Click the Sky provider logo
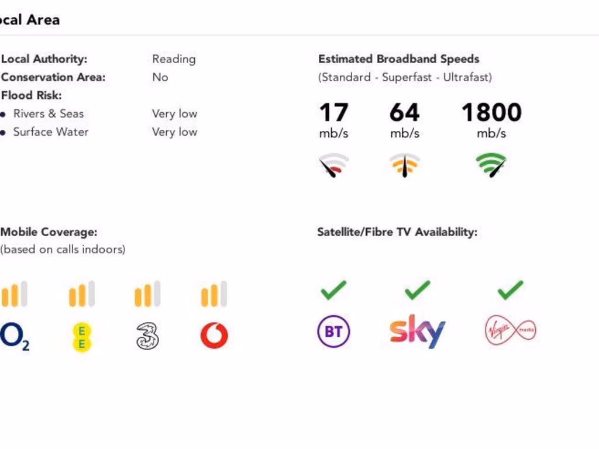The height and width of the screenshot is (449, 599). (417, 331)
